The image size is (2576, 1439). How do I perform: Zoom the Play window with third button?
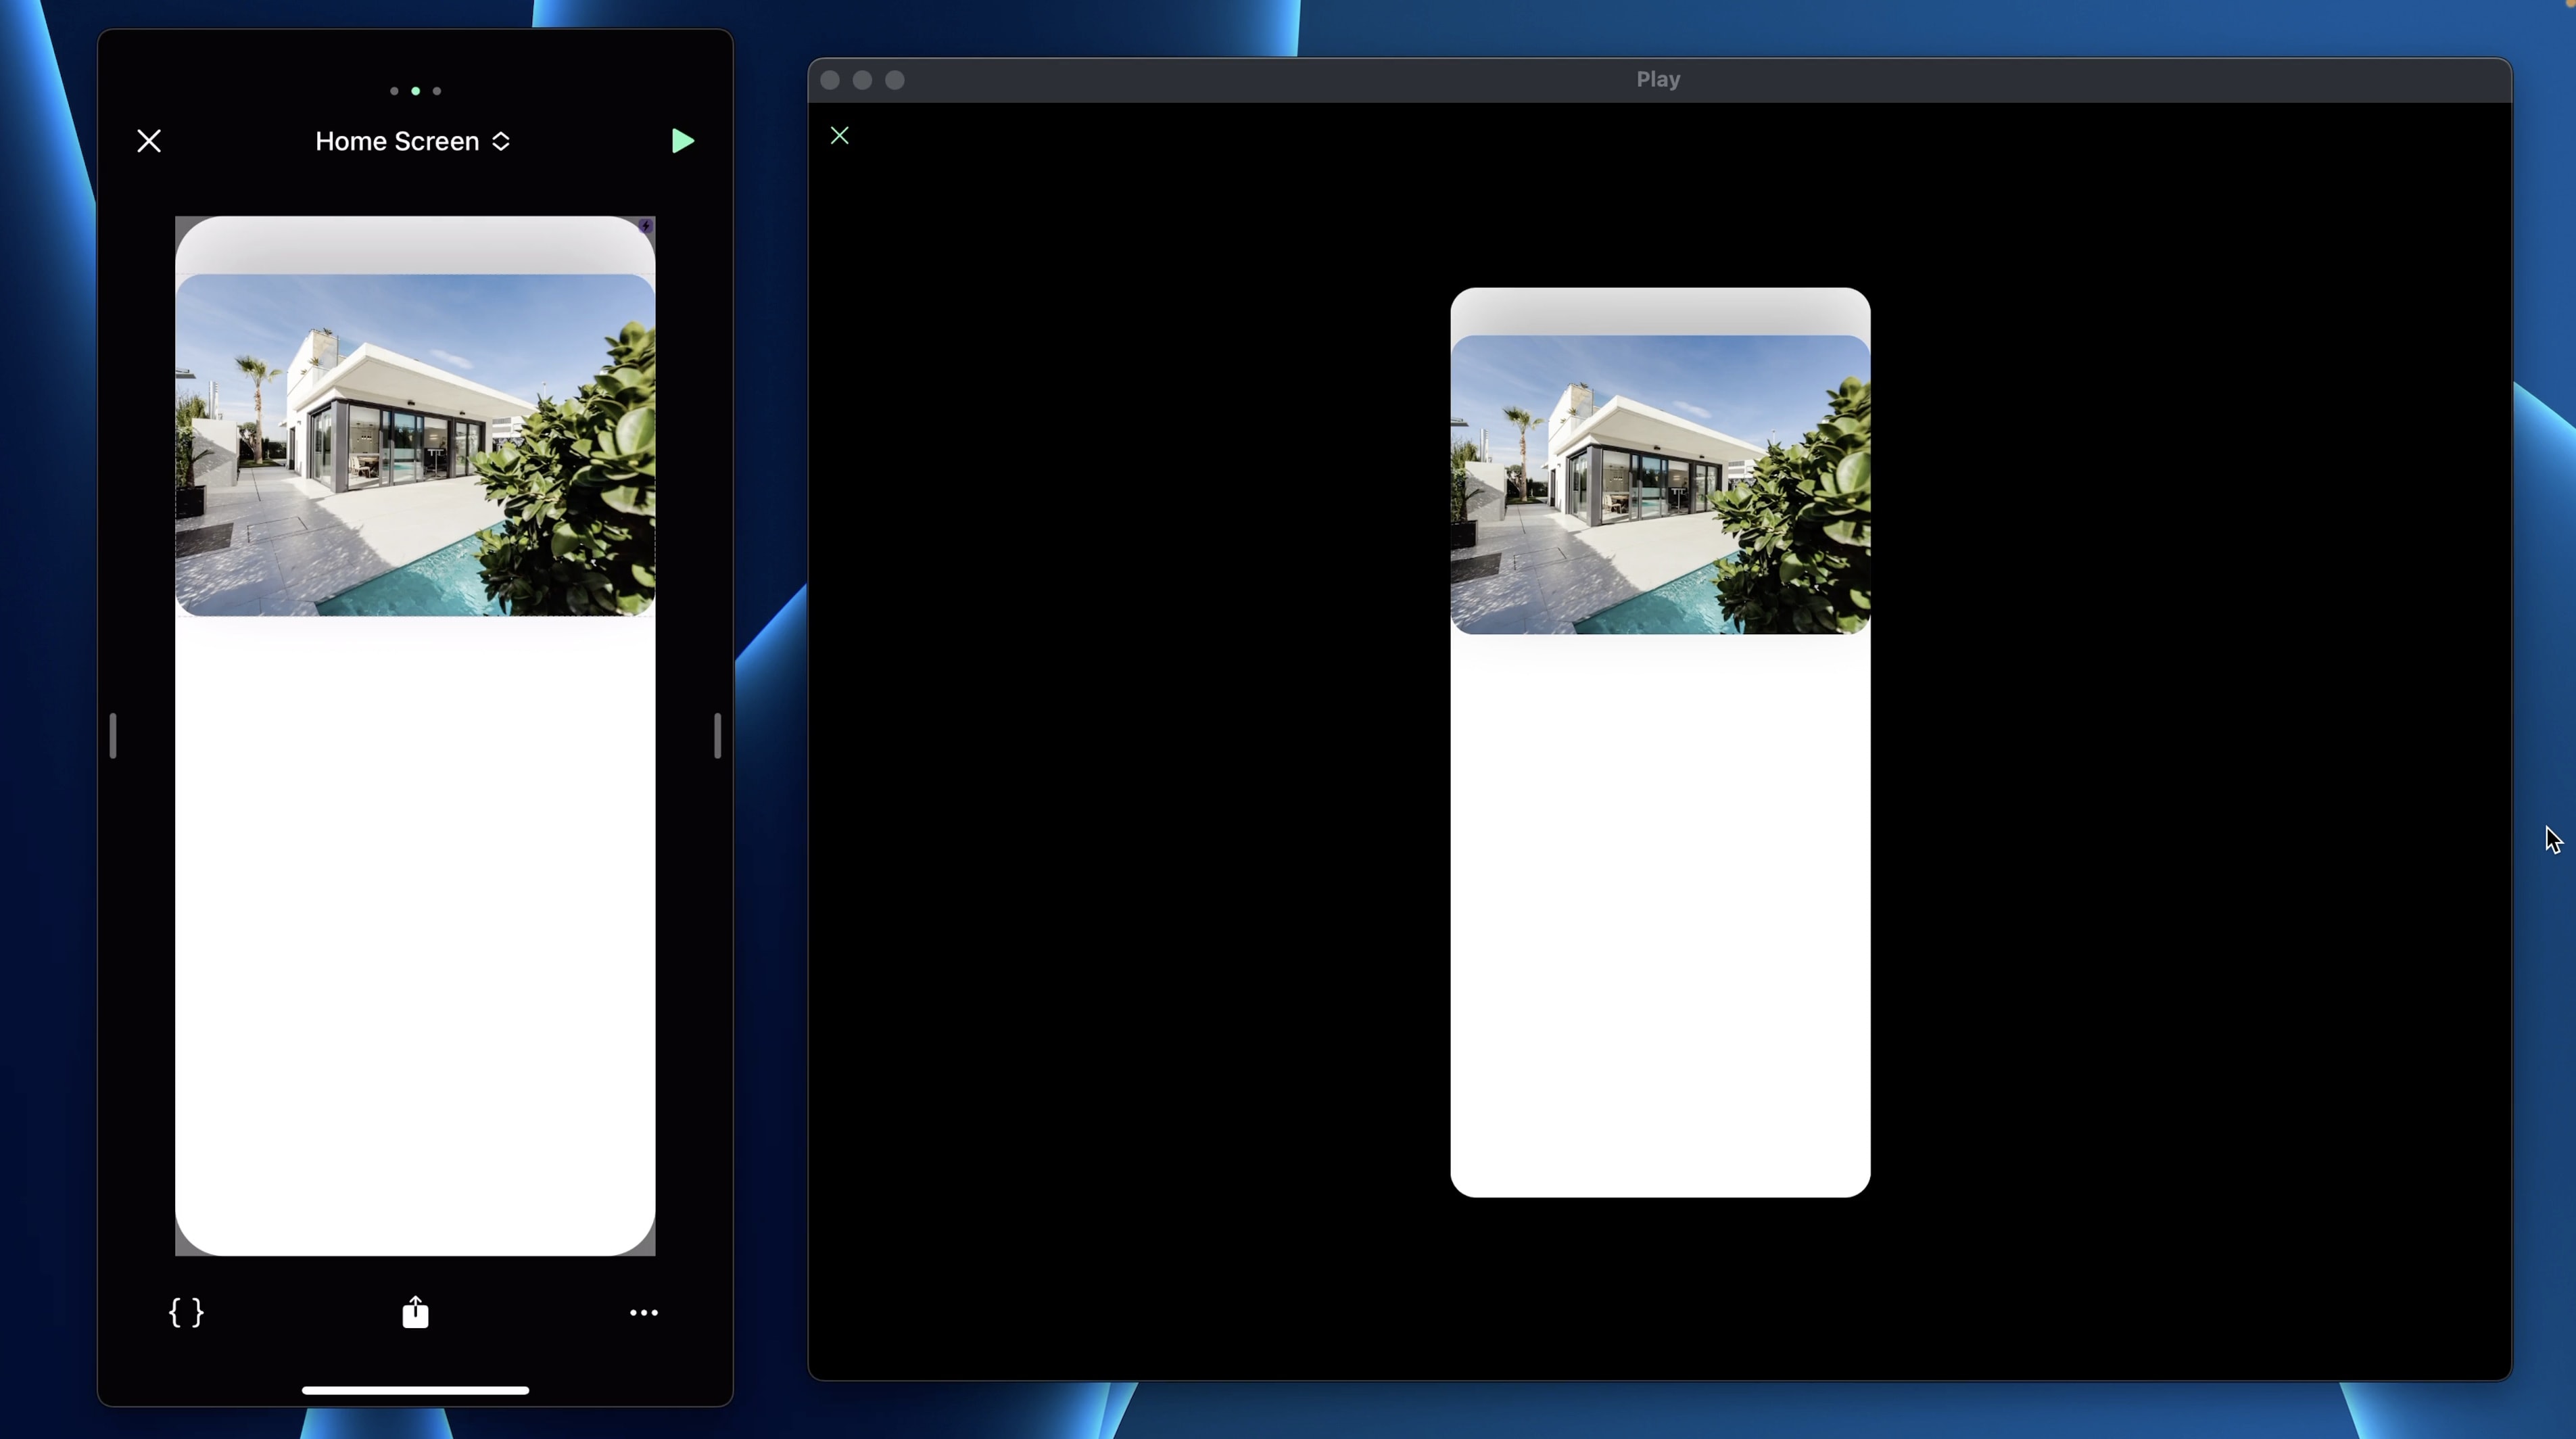pos(895,80)
